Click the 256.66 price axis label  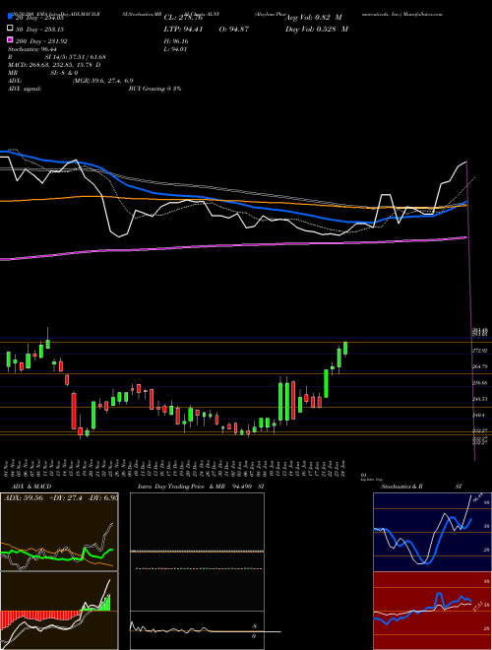(479, 383)
